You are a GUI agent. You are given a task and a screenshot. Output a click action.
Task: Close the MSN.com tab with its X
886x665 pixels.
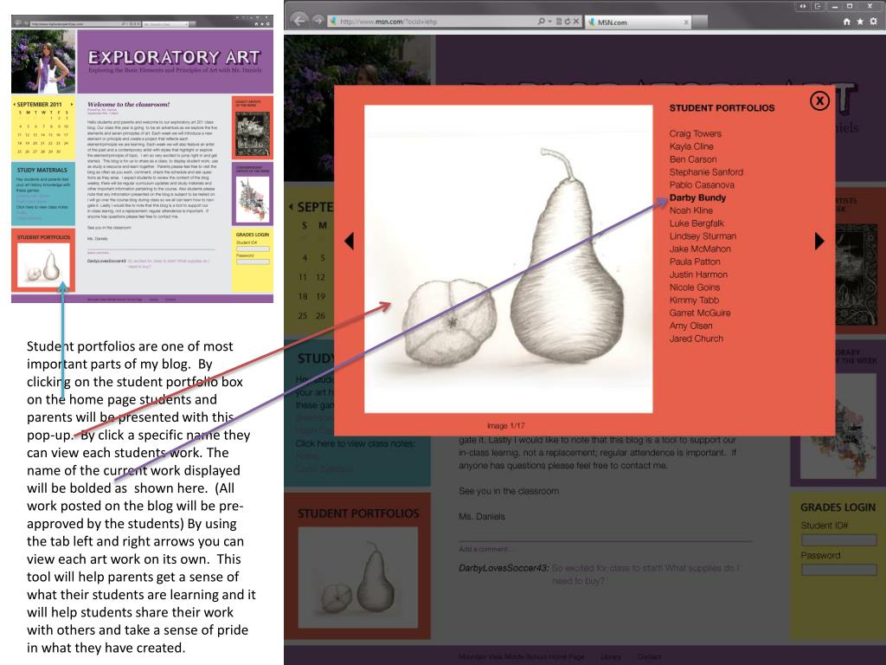point(686,22)
